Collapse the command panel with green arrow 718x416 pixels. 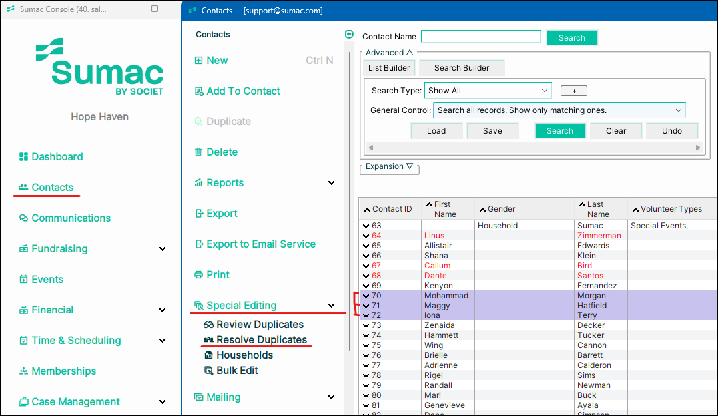tap(349, 35)
